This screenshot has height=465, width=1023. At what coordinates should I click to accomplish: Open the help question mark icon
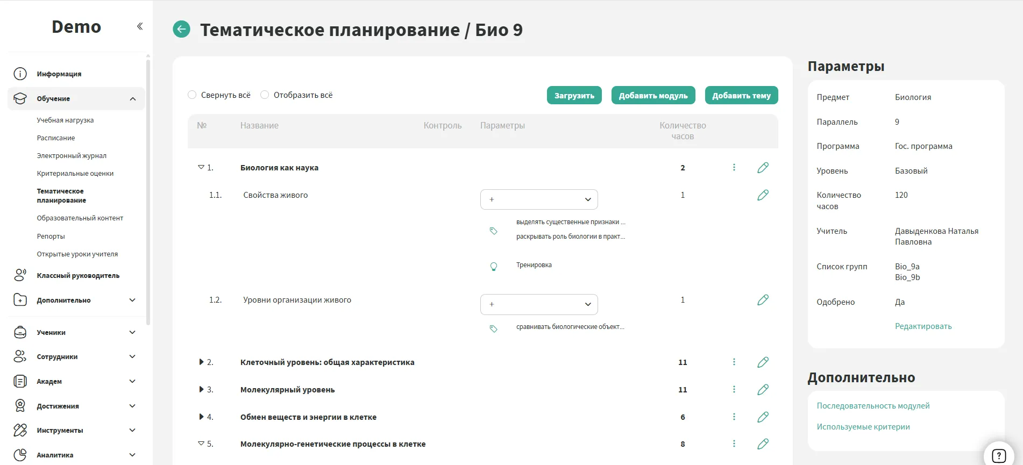pos(998,455)
